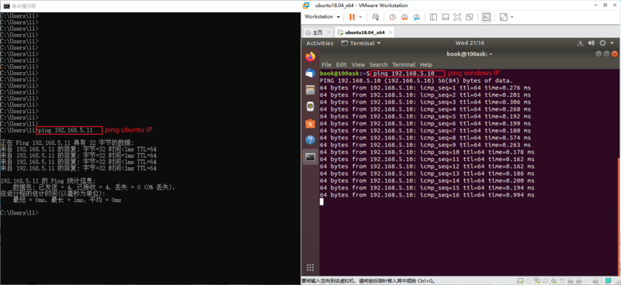Click the Wed 21:16 clock
This screenshot has height=285, width=621.
pos(470,43)
